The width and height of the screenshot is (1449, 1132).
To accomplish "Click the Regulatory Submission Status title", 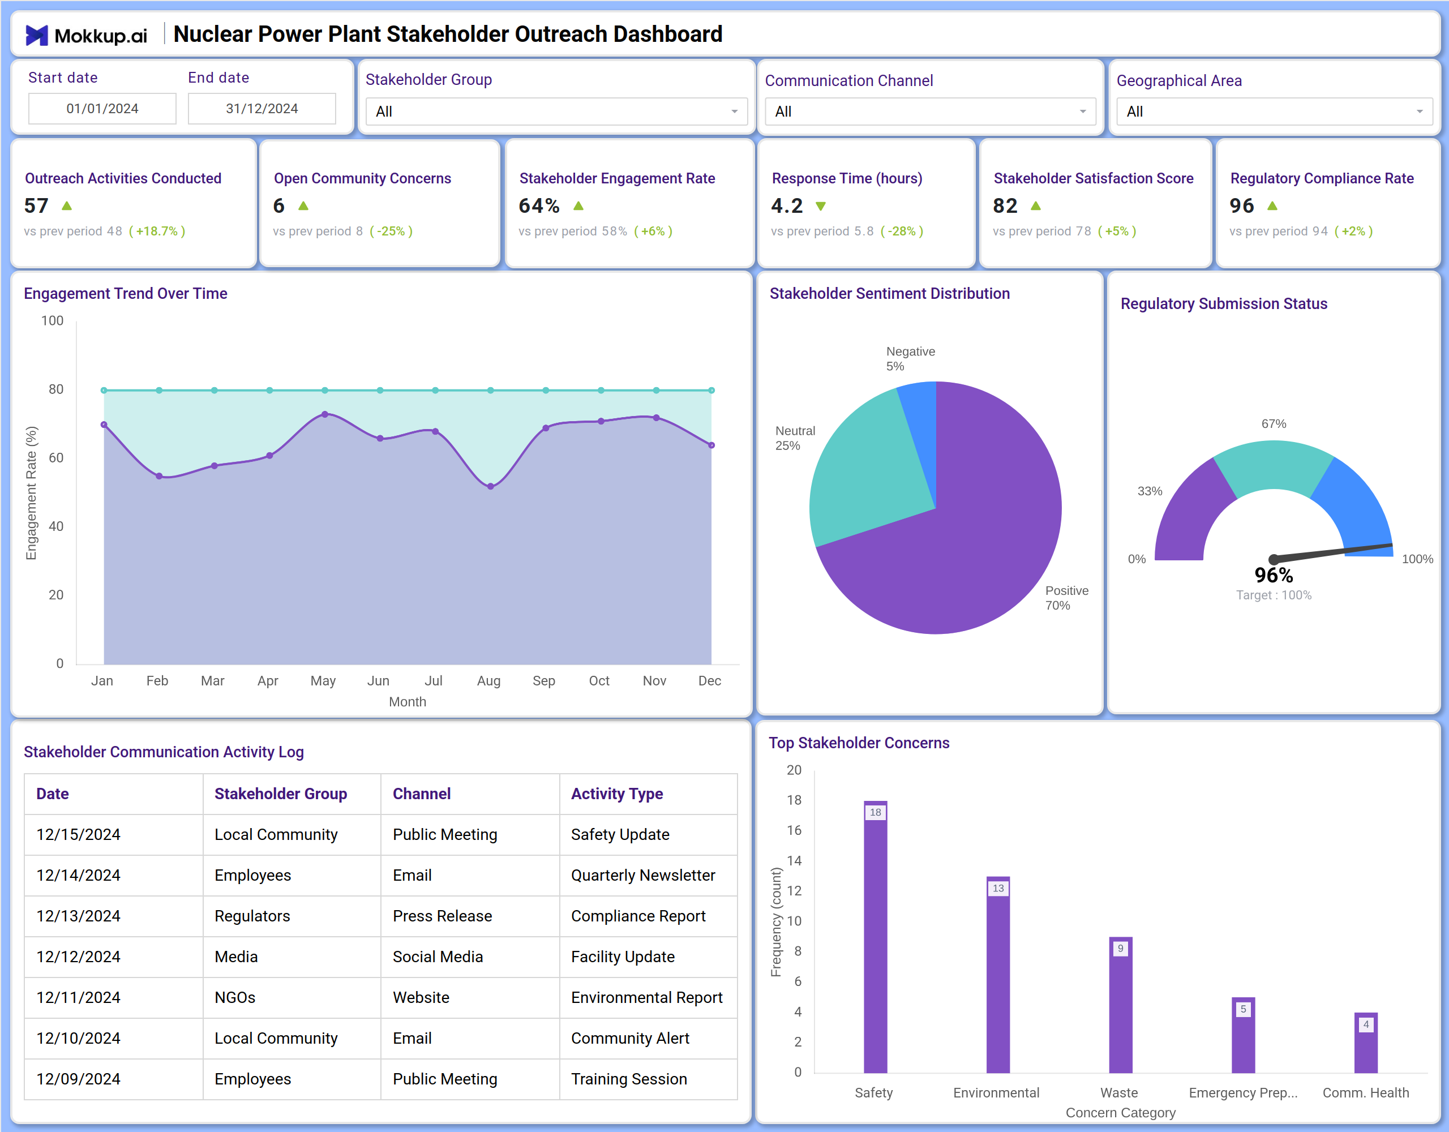I will 1224,303.
